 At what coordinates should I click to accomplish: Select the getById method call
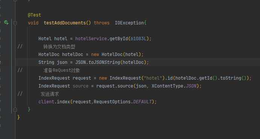(119, 39)
